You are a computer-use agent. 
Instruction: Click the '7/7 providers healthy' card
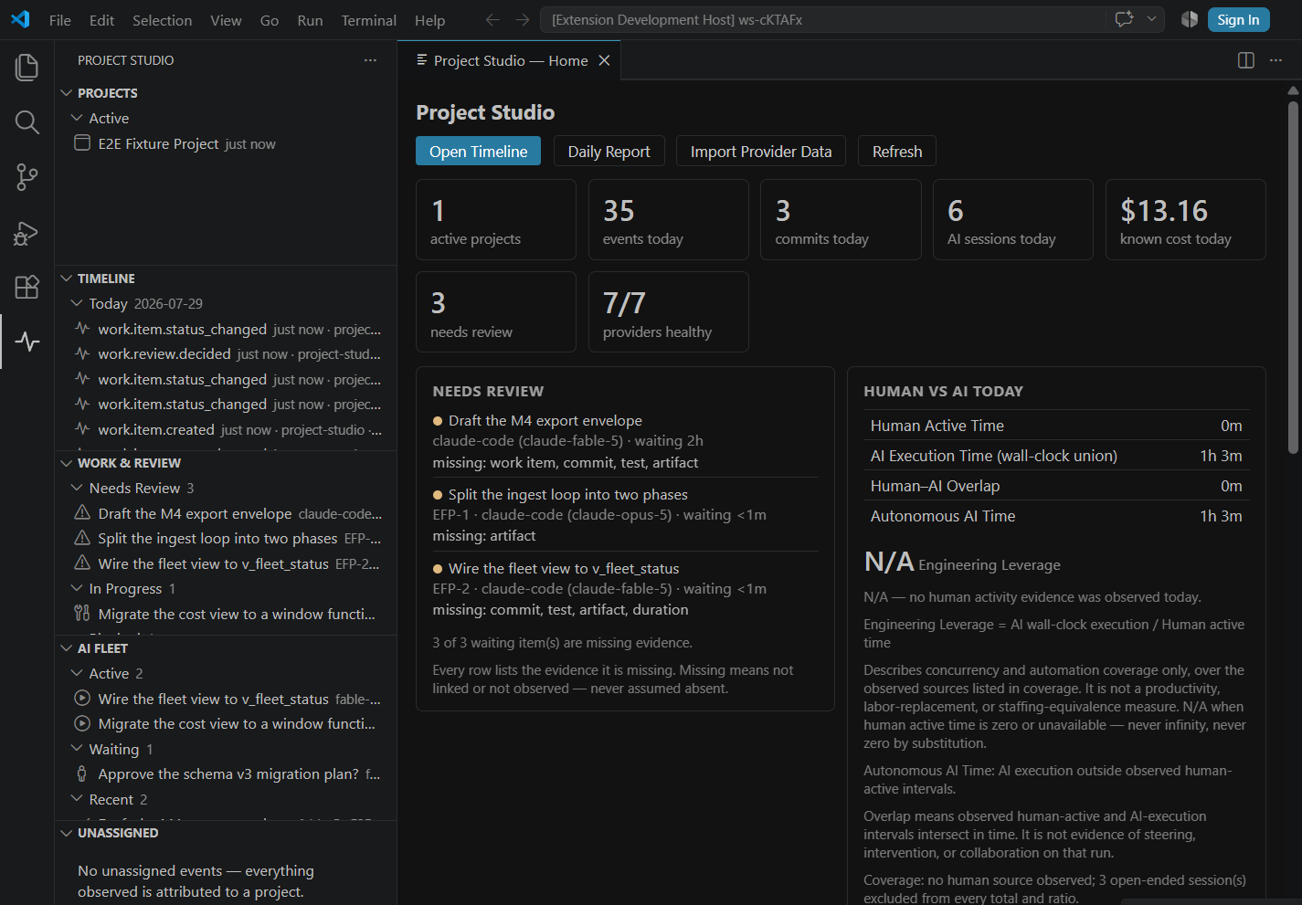668,311
